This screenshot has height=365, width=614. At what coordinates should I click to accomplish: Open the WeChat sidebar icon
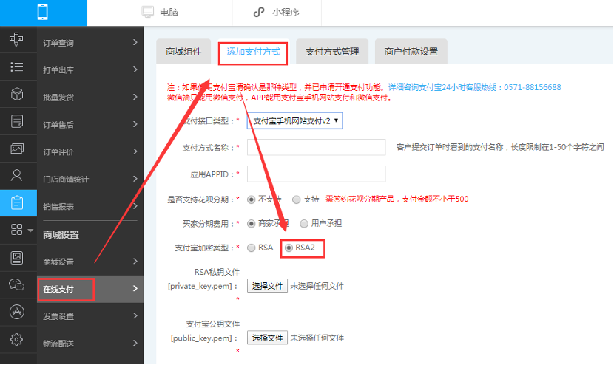(x=16, y=284)
